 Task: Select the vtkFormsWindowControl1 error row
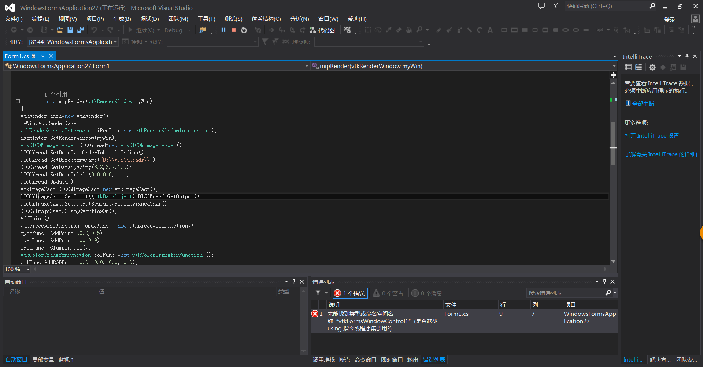pyautogui.click(x=464, y=321)
